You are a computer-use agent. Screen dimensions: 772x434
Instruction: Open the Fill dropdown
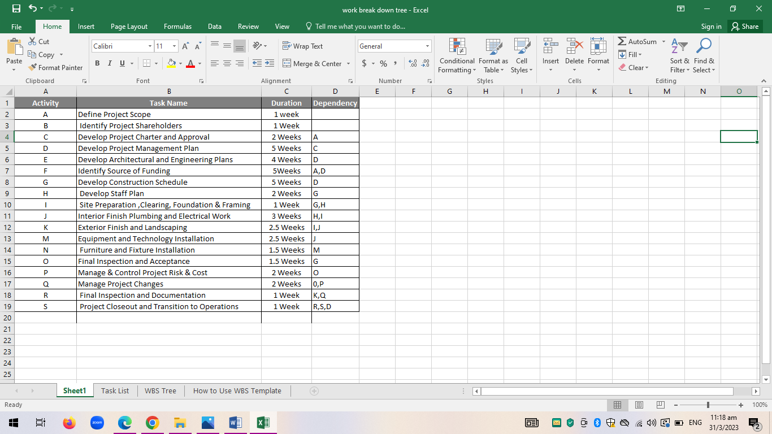click(x=630, y=55)
